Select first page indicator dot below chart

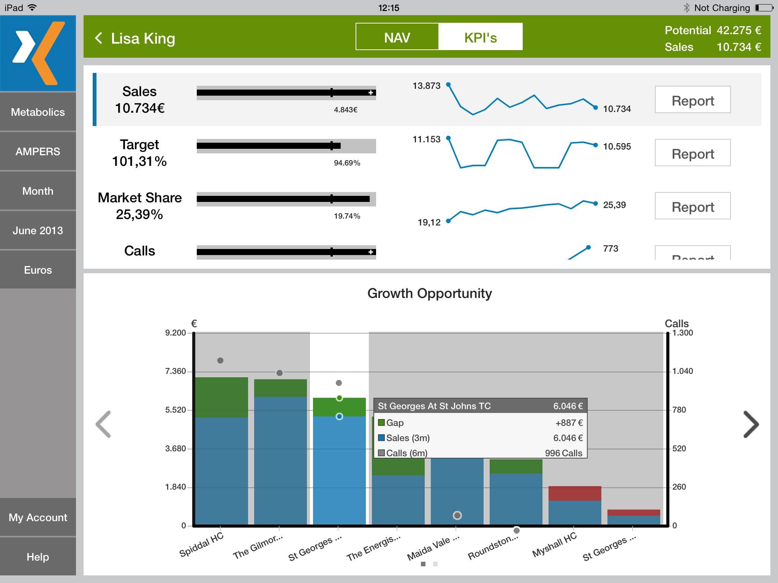[423, 564]
